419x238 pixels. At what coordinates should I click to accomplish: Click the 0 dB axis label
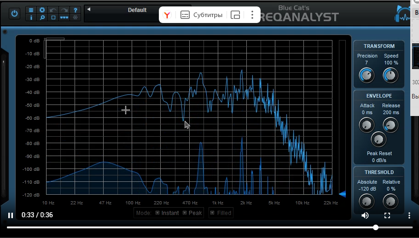(x=35, y=41)
